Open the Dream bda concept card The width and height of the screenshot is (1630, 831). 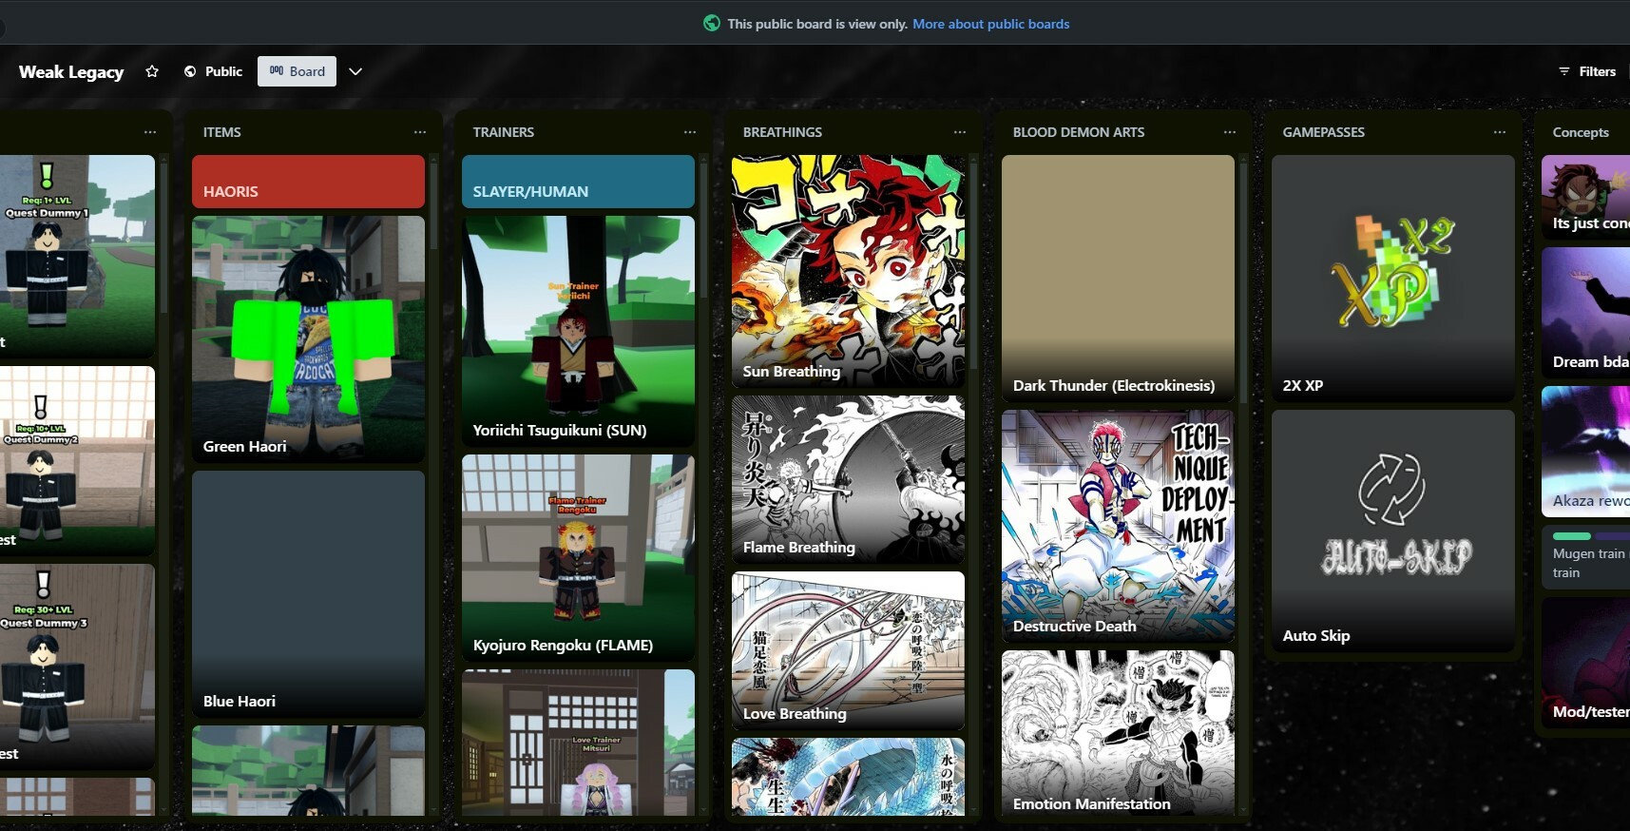pos(1585,313)
